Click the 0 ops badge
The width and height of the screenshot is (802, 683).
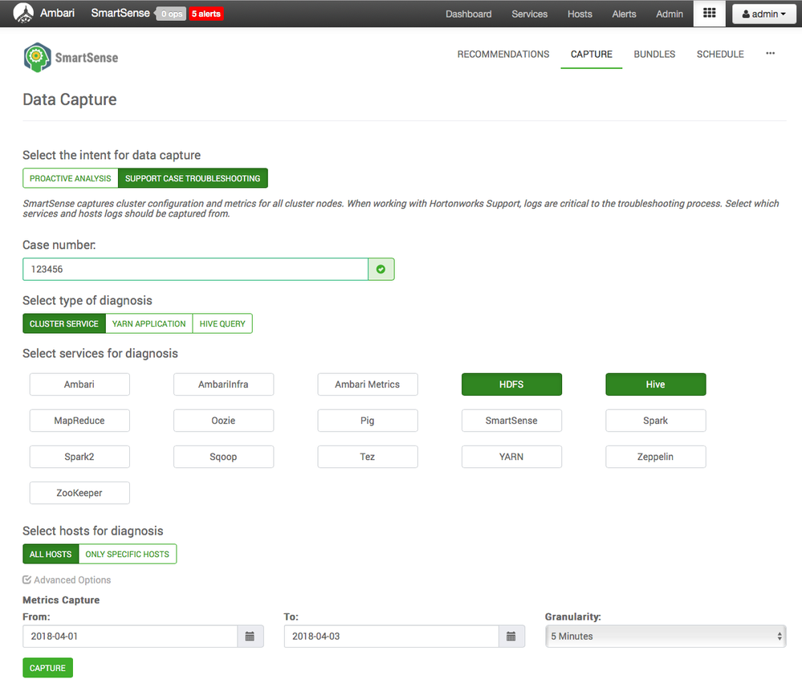171,14
